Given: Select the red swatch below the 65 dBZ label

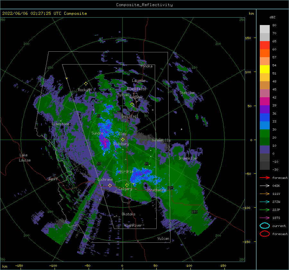Looking at the screenshot, I should (x=265, y=45).
